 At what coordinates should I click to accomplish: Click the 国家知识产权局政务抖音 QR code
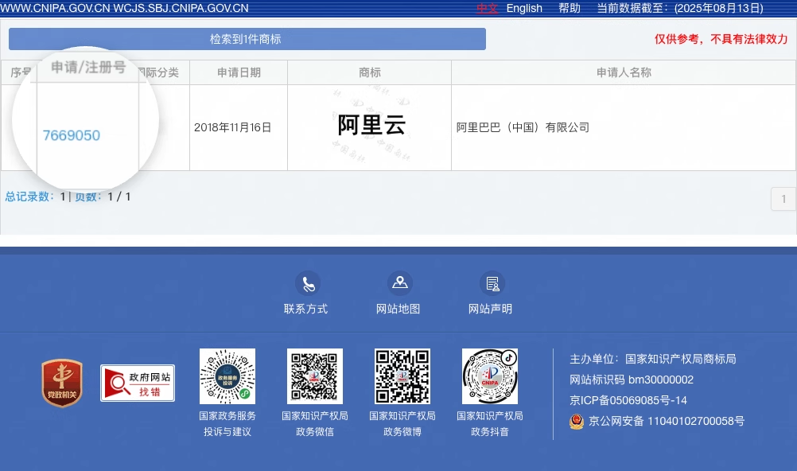489,376
